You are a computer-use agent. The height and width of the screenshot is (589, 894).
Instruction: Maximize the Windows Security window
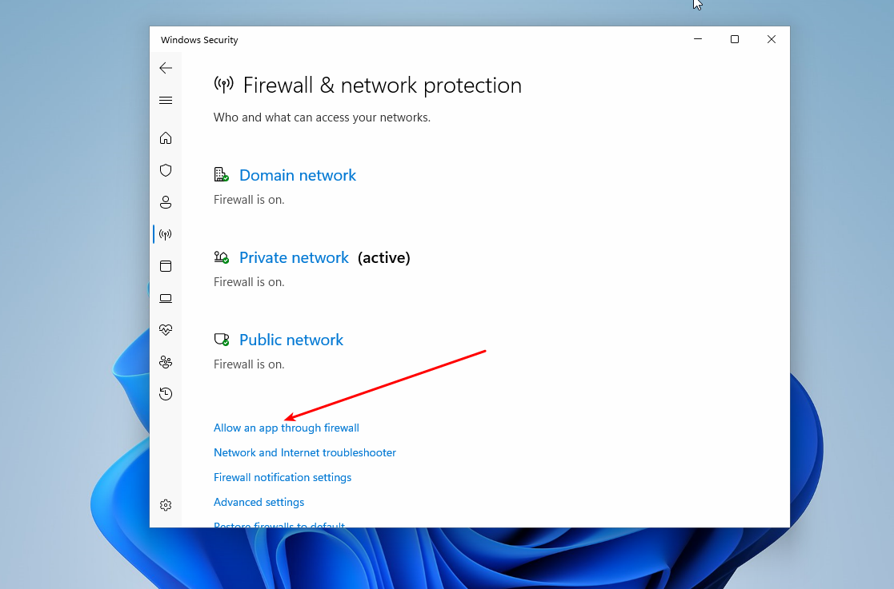point(734,39)
